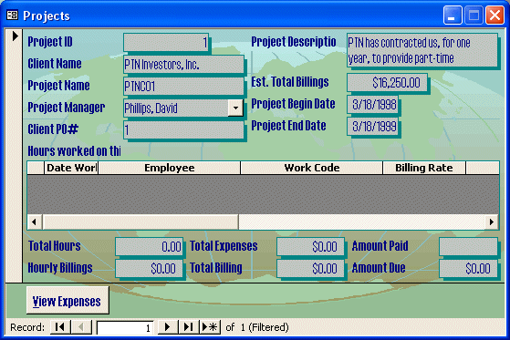
Task: Jump to the last record
Action: (x=189, y=327)
